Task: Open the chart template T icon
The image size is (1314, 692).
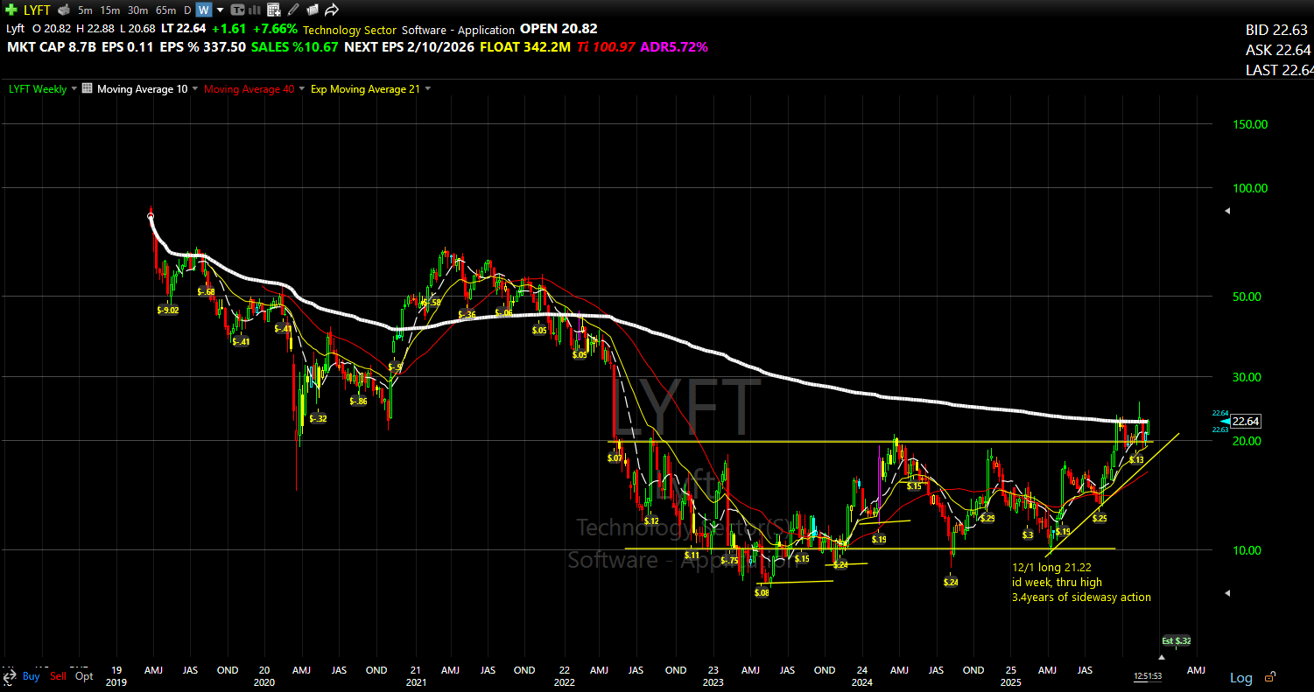Action: 236,10
